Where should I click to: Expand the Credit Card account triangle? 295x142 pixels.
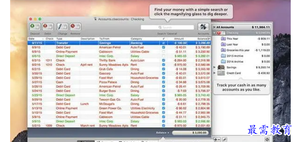[214, 73]
